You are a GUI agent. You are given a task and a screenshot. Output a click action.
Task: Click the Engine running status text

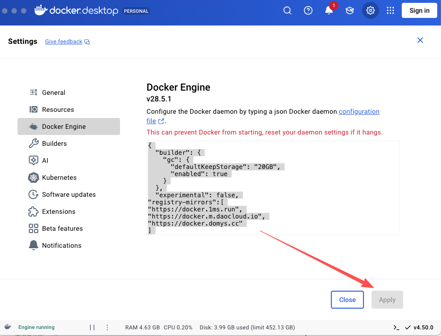(x=36, y=328)
